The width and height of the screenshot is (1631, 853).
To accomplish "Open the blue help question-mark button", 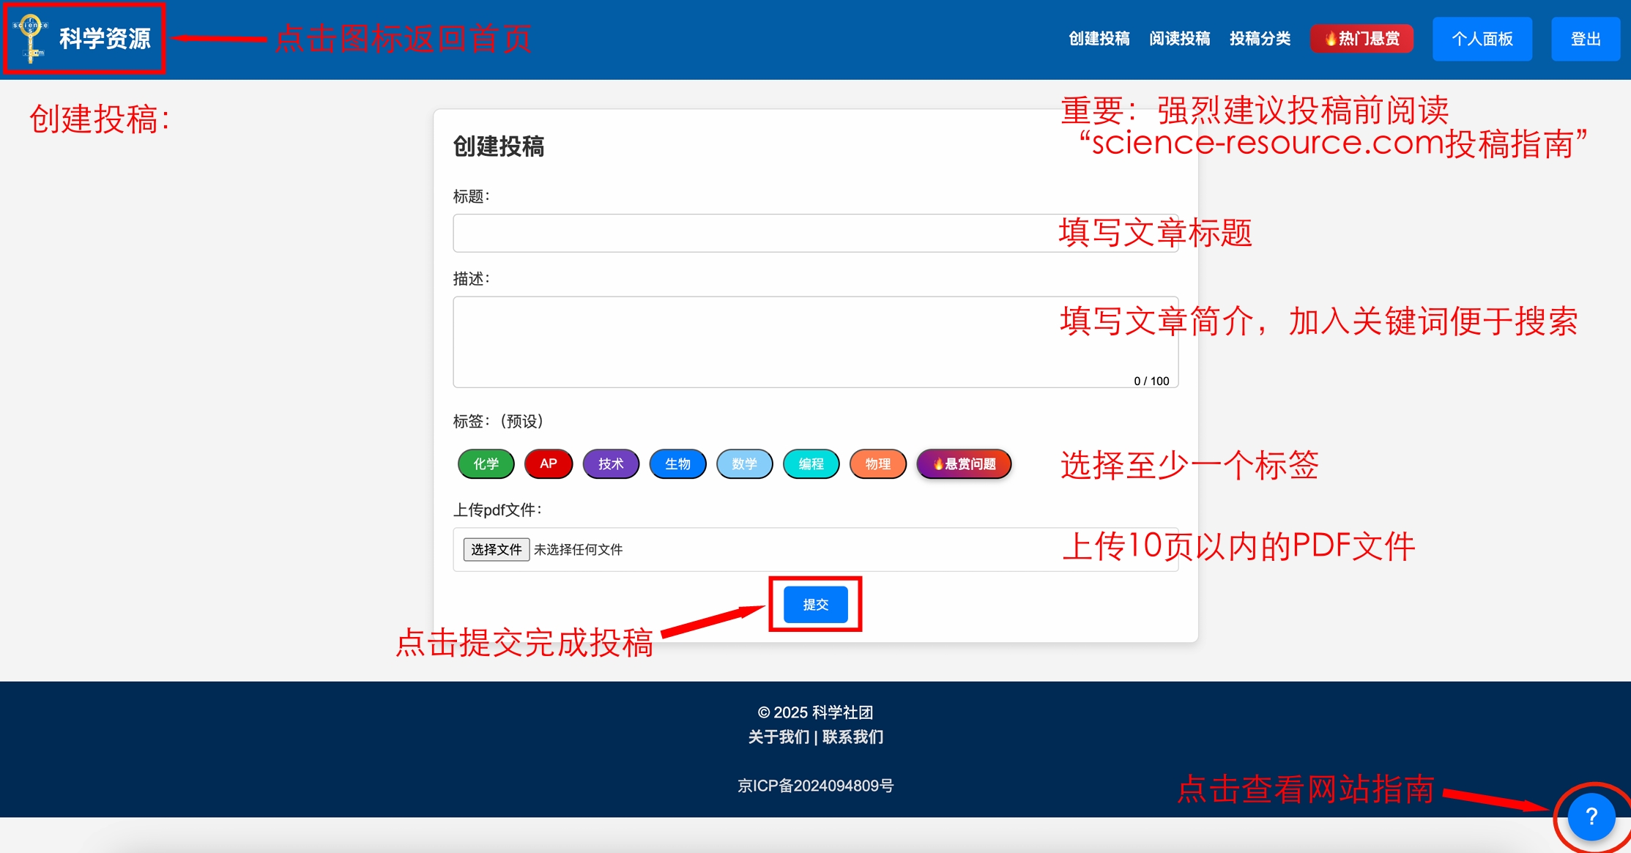I will [x=1591, y=816].
